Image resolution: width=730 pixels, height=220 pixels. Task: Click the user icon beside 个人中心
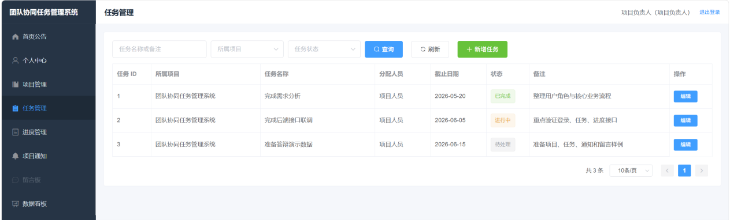click(16, 60)
